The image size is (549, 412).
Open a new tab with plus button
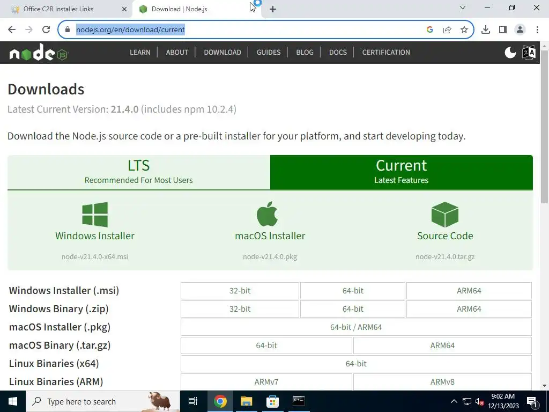click(273, 9)
